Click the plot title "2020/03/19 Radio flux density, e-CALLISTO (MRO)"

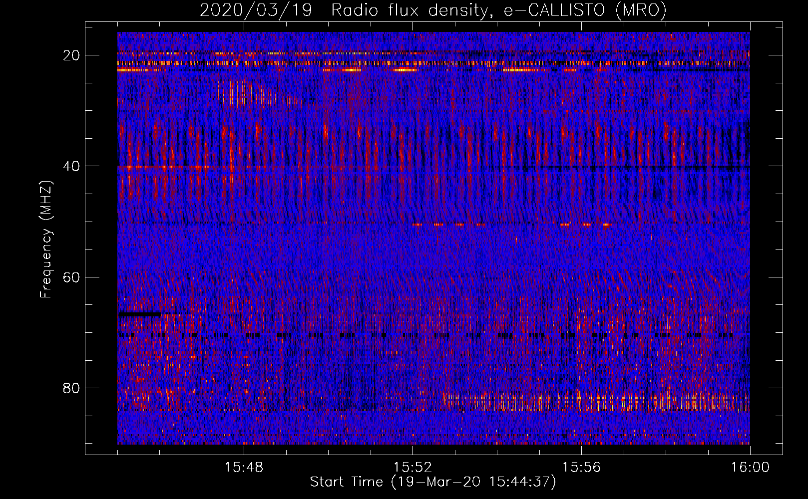click(x=433, y=9)
